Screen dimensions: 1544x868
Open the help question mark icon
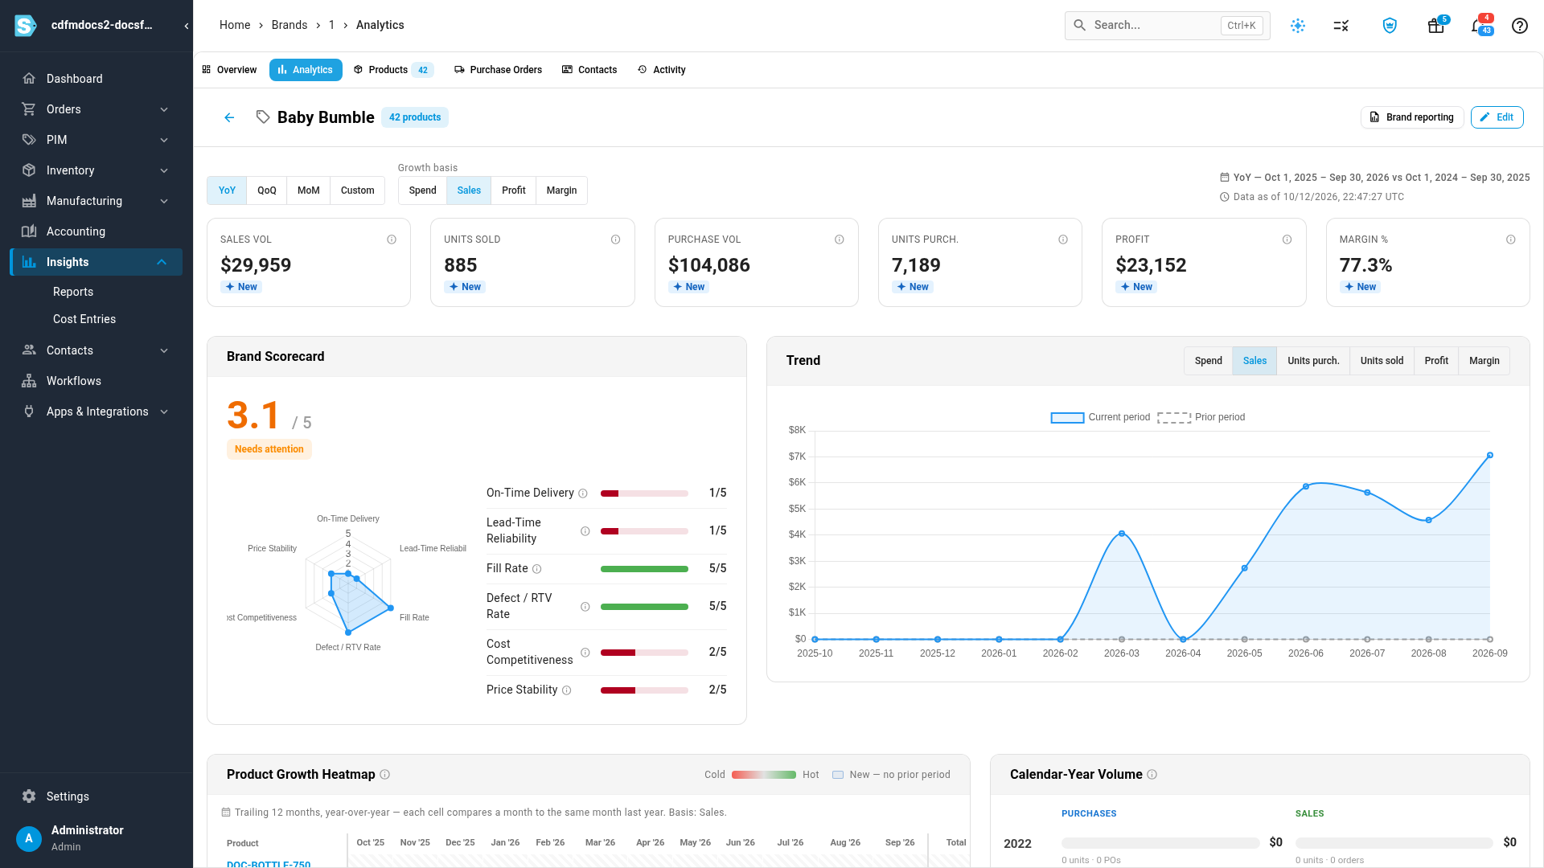tap(1519, 26)
